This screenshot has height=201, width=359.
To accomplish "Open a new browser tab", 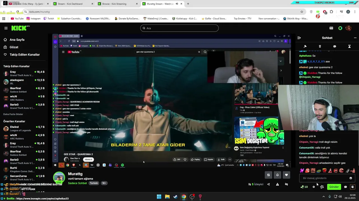I will point(188,4).
